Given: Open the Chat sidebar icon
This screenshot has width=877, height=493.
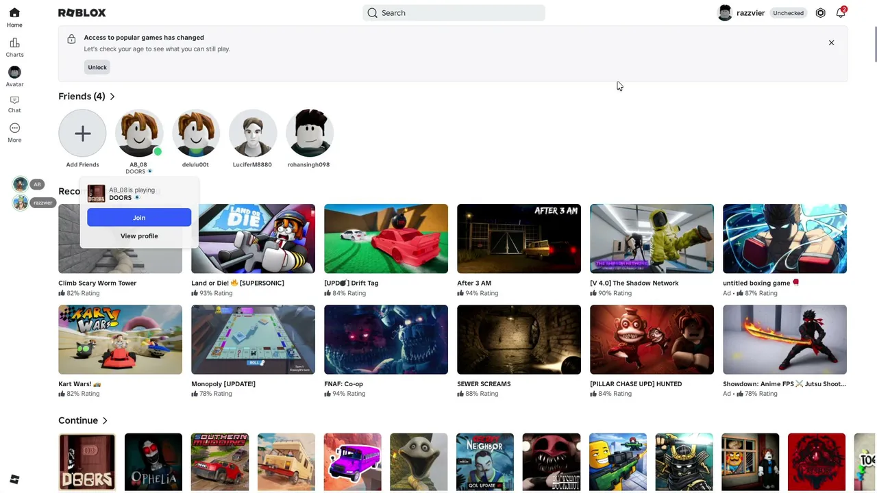Looking at the screenshot, I should click(x=14, y=100).
